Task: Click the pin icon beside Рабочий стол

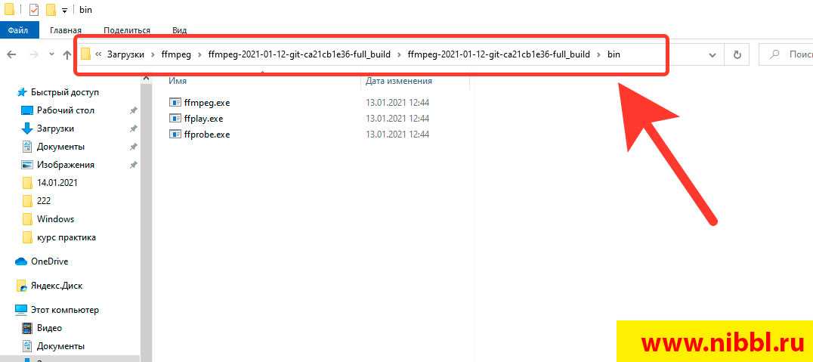Action: click(x=133, y=110)
